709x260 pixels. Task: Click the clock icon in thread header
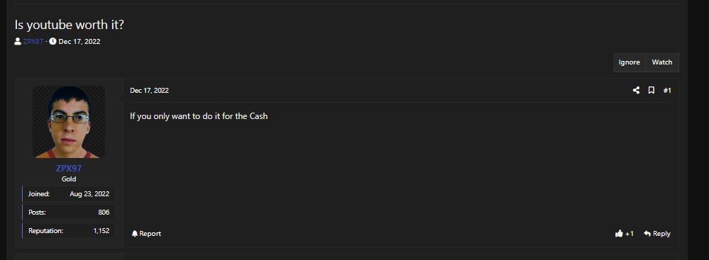(x=53, y=42)
